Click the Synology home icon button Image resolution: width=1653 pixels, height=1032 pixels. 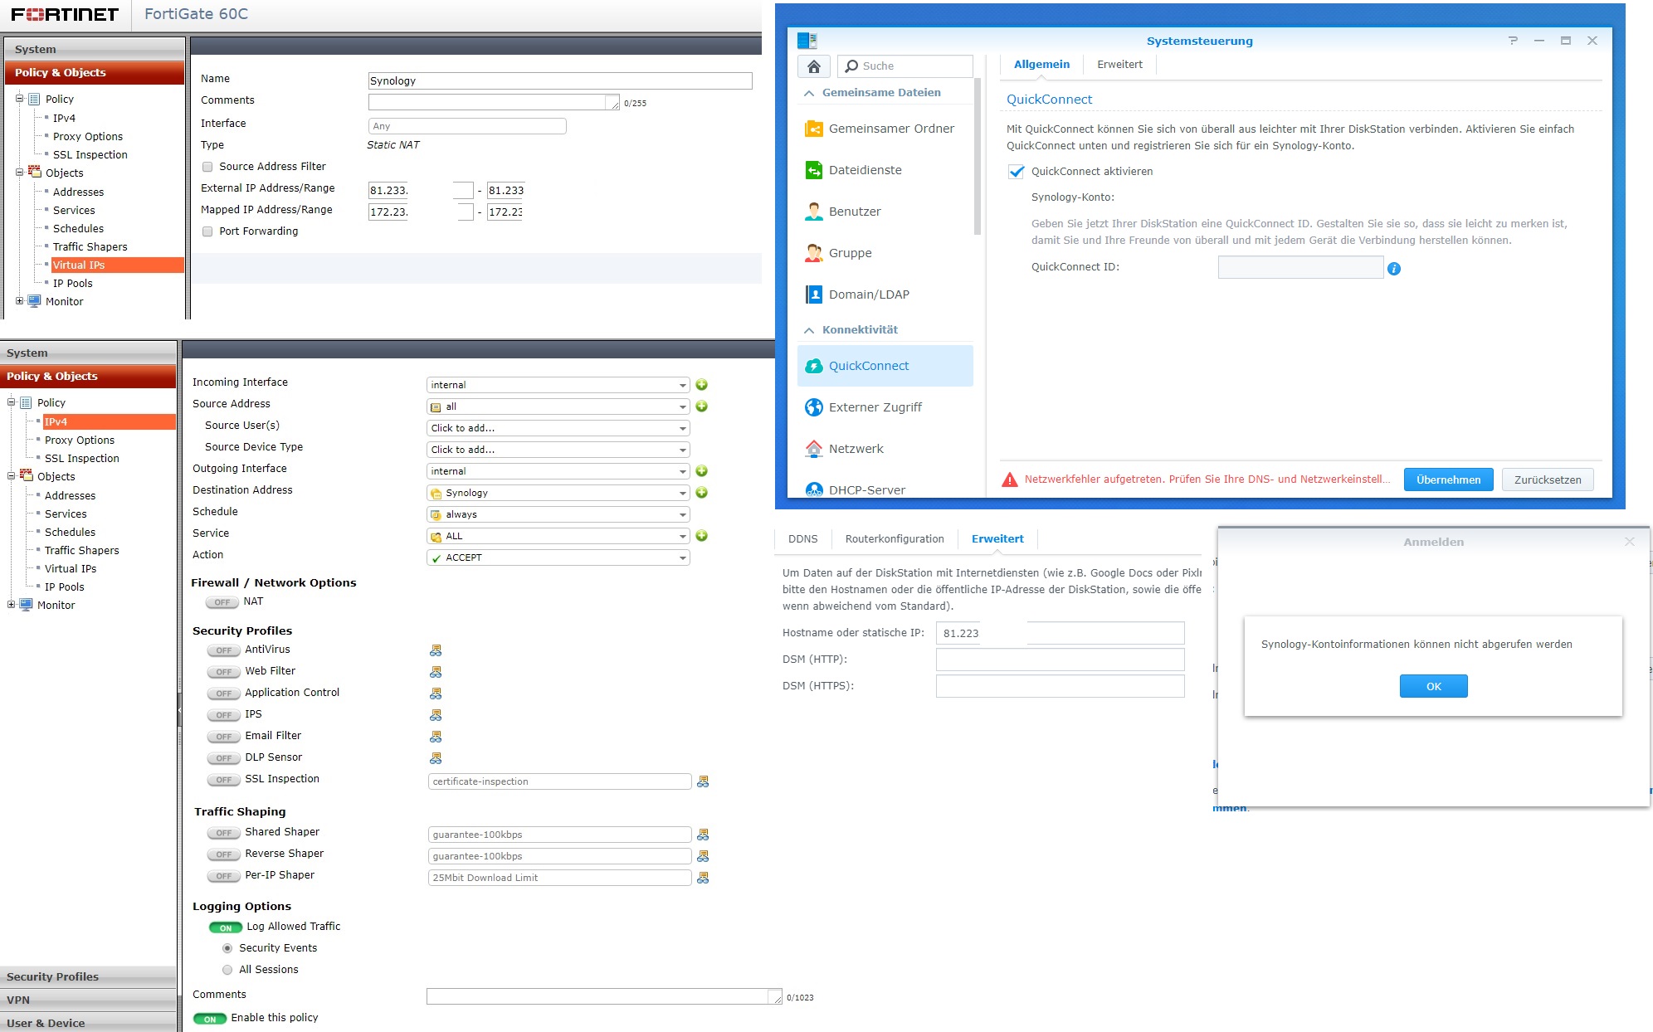[813, 66]
